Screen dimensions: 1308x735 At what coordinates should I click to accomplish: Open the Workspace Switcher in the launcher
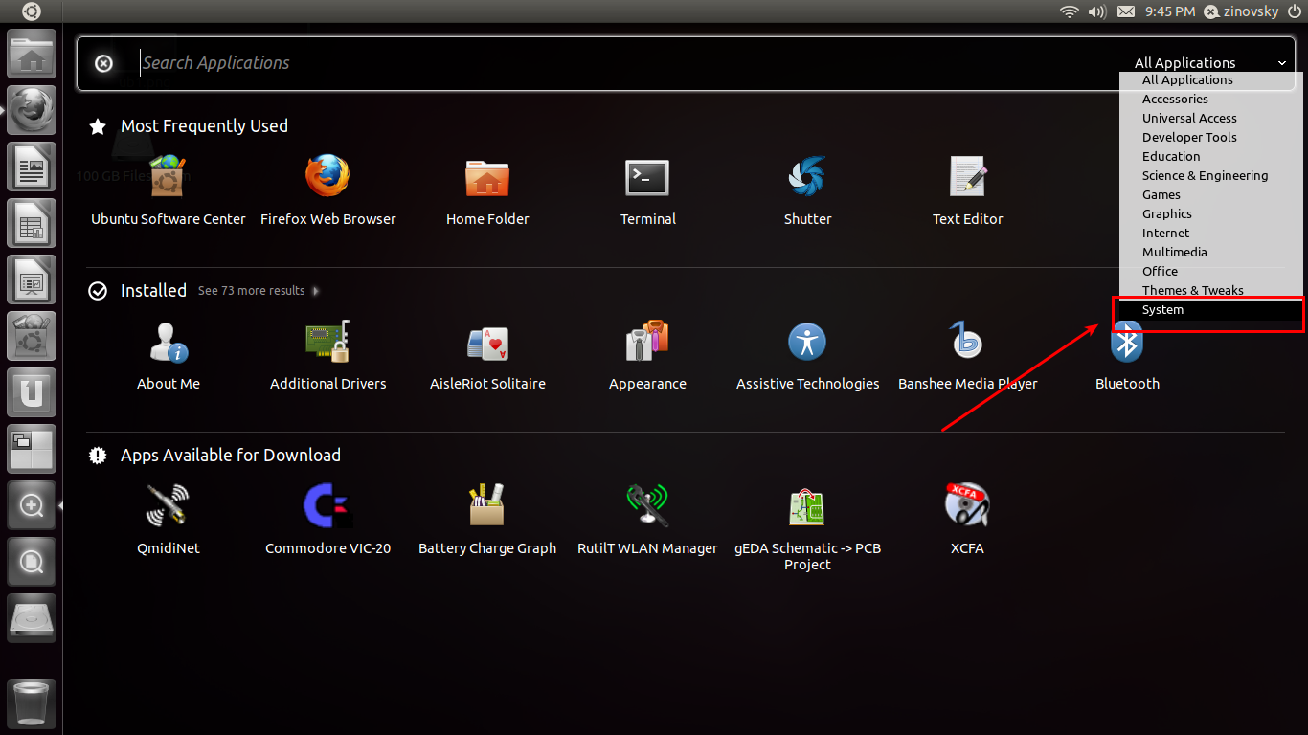tap(32, 449)
